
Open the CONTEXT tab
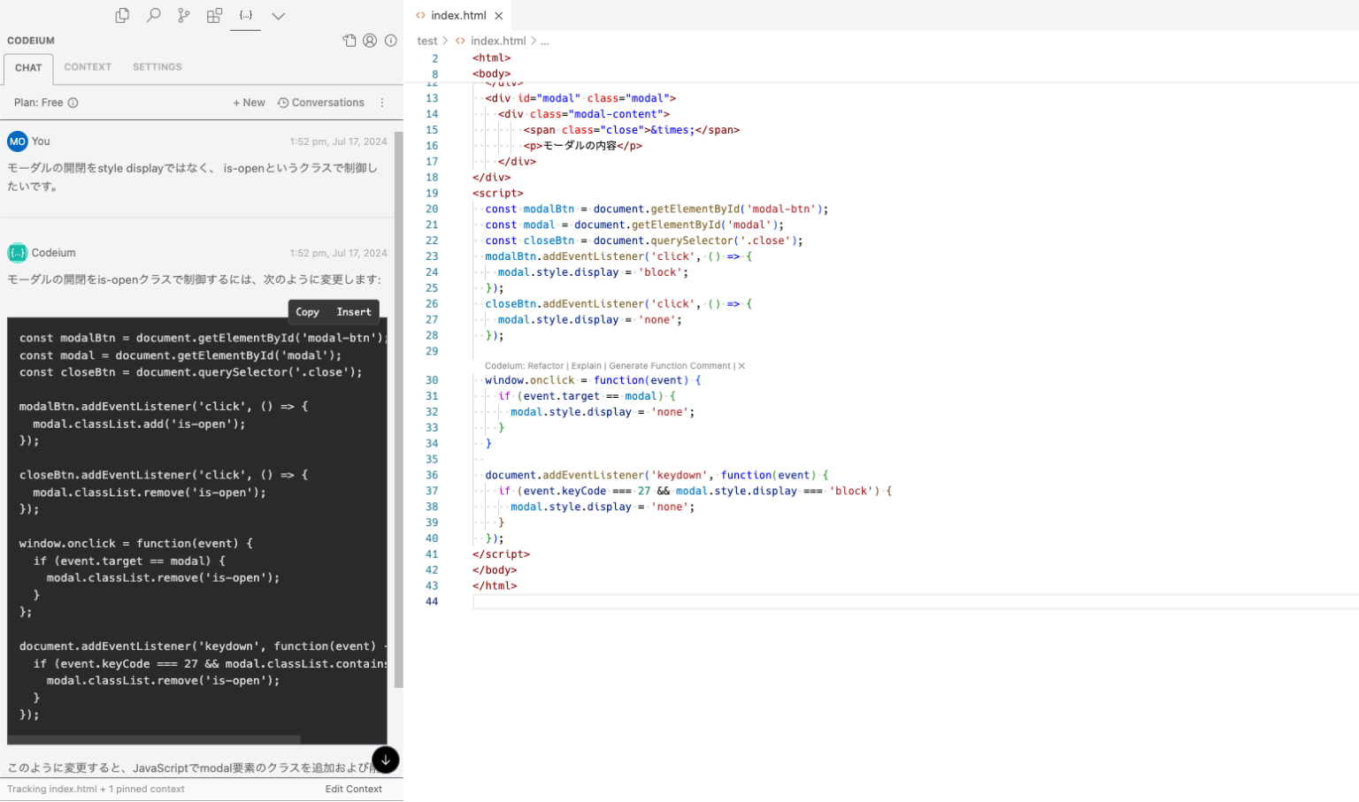point(88,66)
